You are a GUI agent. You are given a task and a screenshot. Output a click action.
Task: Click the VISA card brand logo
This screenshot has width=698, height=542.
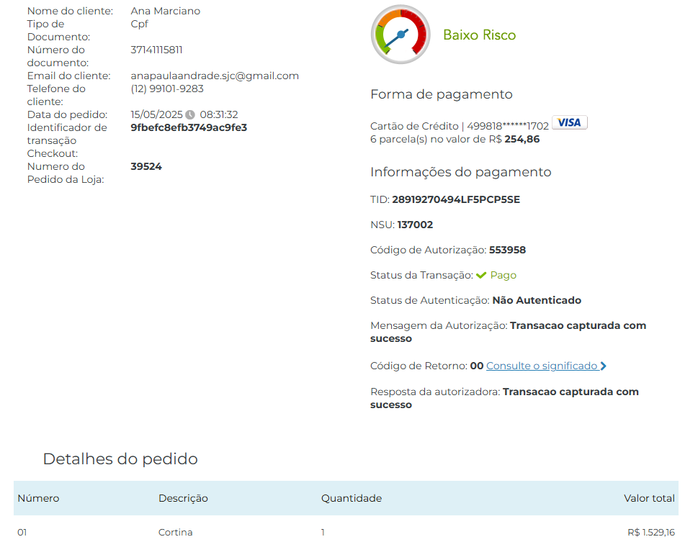(x=569, y=122)
